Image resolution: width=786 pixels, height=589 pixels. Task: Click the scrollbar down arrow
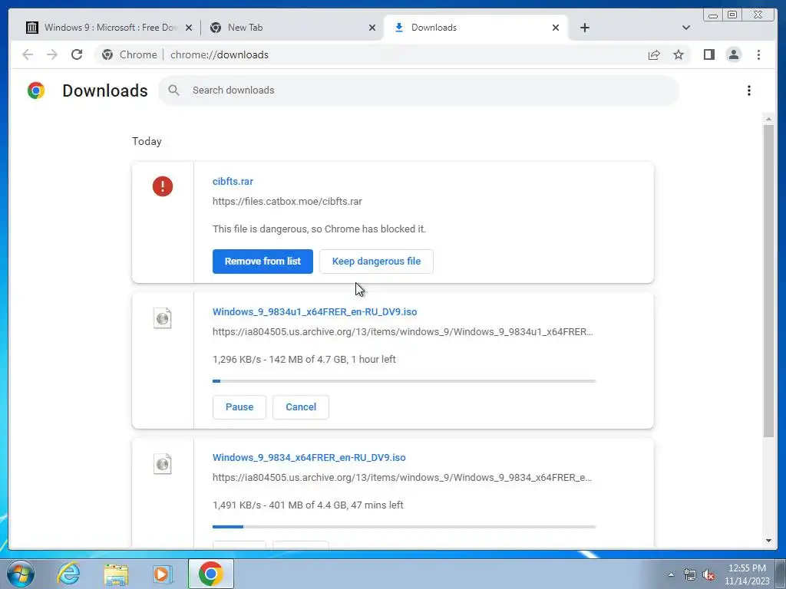tap(768, 541)
